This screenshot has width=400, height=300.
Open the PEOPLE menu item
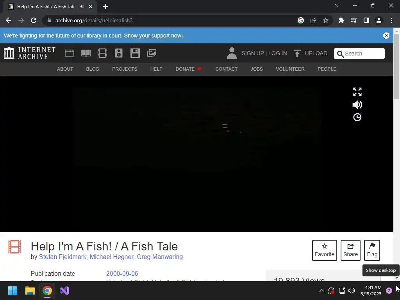[x=327, y=69]
